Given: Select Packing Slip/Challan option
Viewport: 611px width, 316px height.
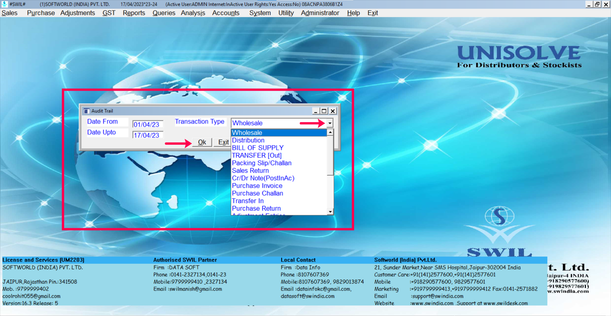Looking at the screenshot, I should pos(279,163).
